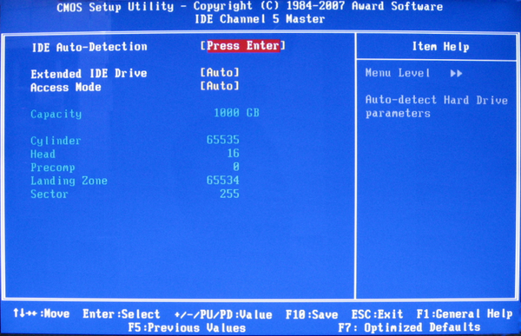Click the Capacity label
Viewport: 521px width, 336px height.
point(56,115)
